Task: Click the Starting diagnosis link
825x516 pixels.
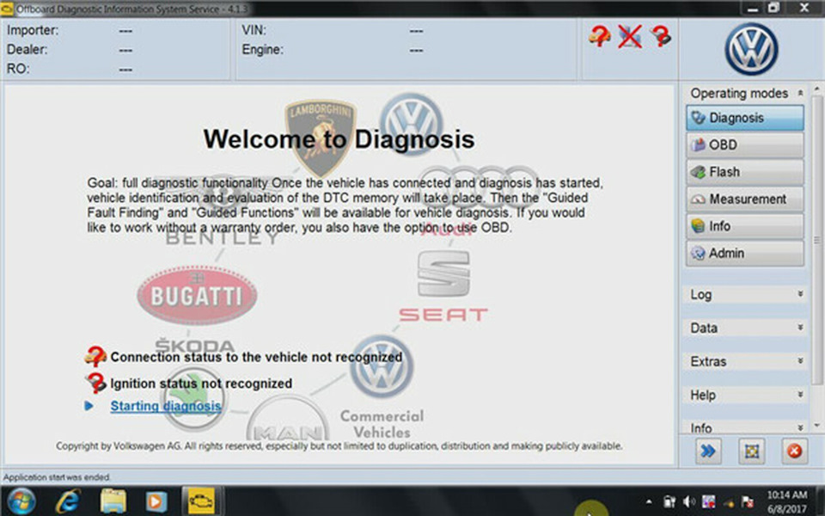Action: tap(166, 405)
